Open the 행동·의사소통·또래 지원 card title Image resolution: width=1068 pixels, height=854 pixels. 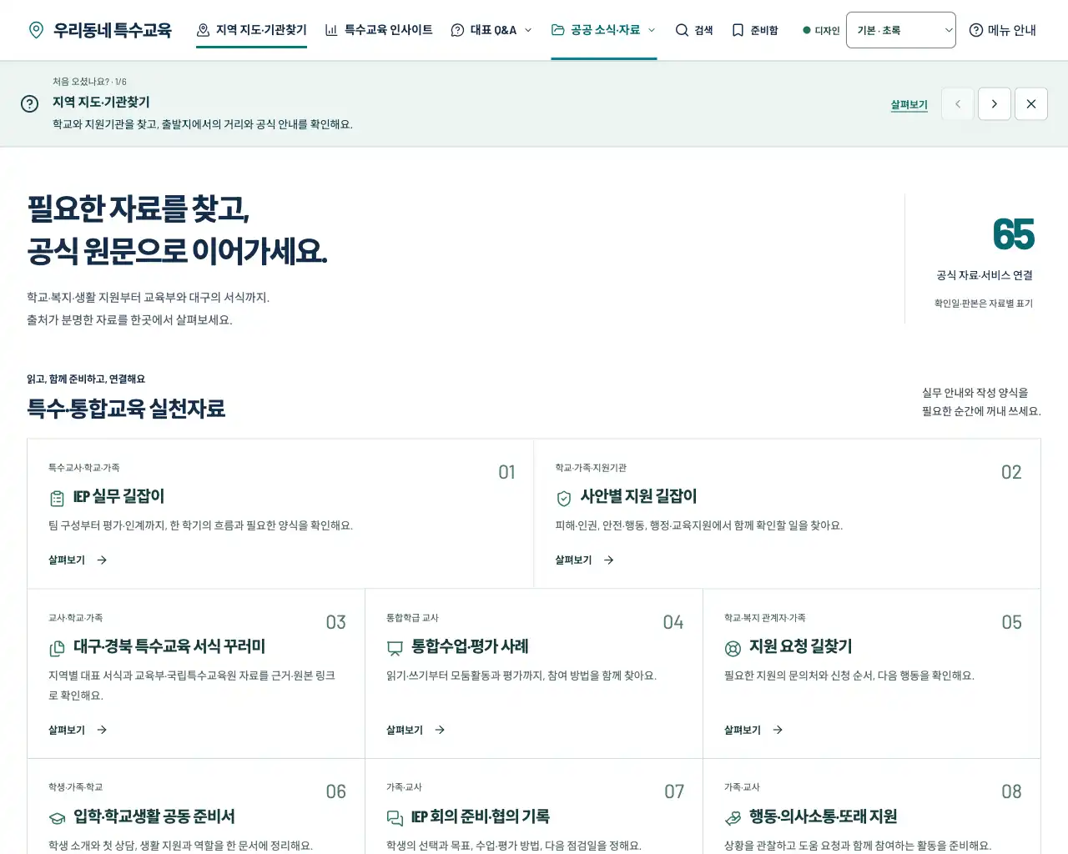[x=824, y=817]
